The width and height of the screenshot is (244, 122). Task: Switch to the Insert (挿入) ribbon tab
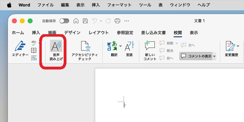(x=36, y=33)
